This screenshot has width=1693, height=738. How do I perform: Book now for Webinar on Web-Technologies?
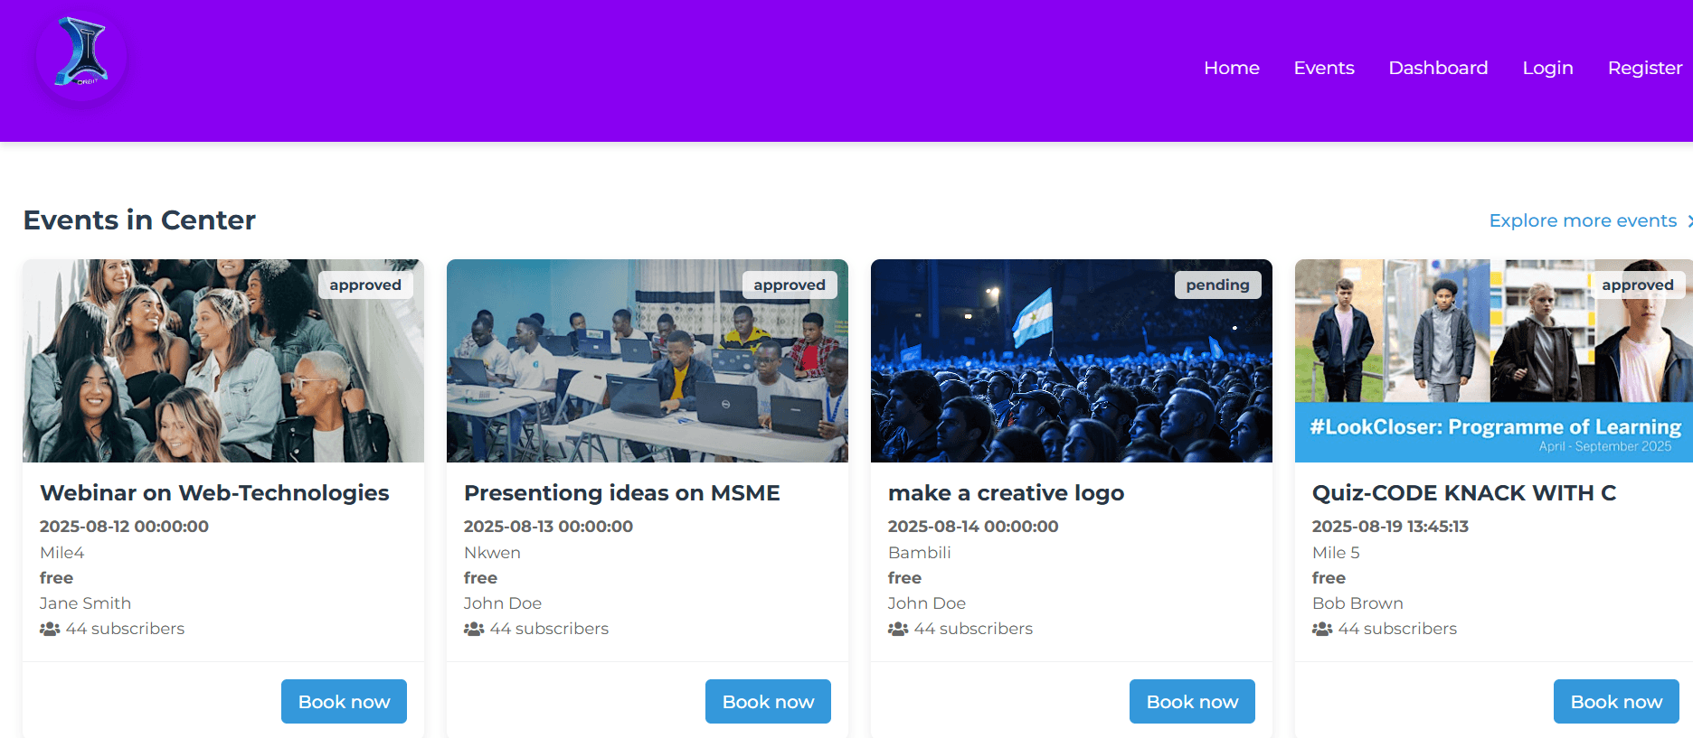tap(344, 702)
